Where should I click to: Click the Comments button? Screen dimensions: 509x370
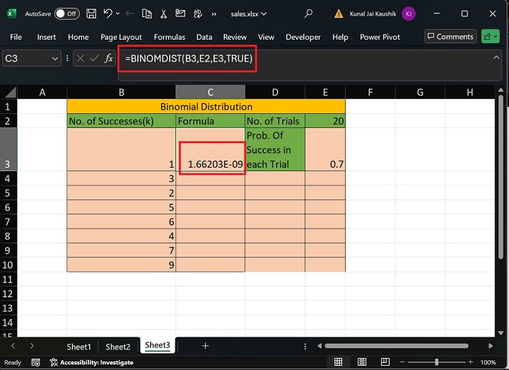pyautogui.click(x=450, y=36)
